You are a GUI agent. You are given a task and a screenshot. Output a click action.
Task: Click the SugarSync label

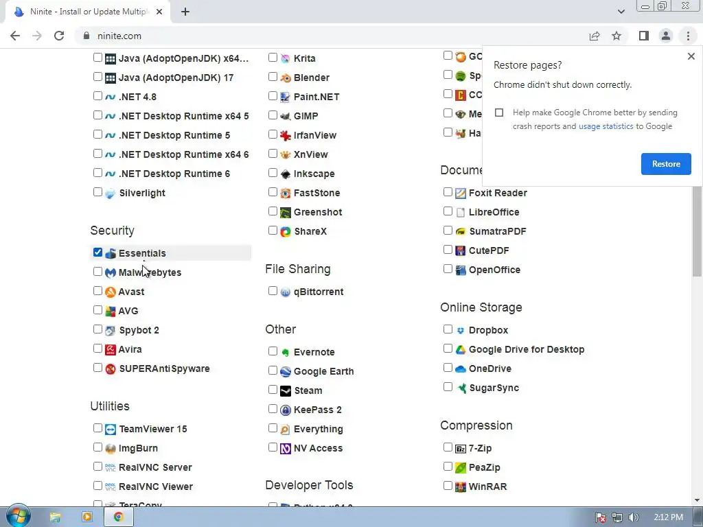tap(494, 388)
